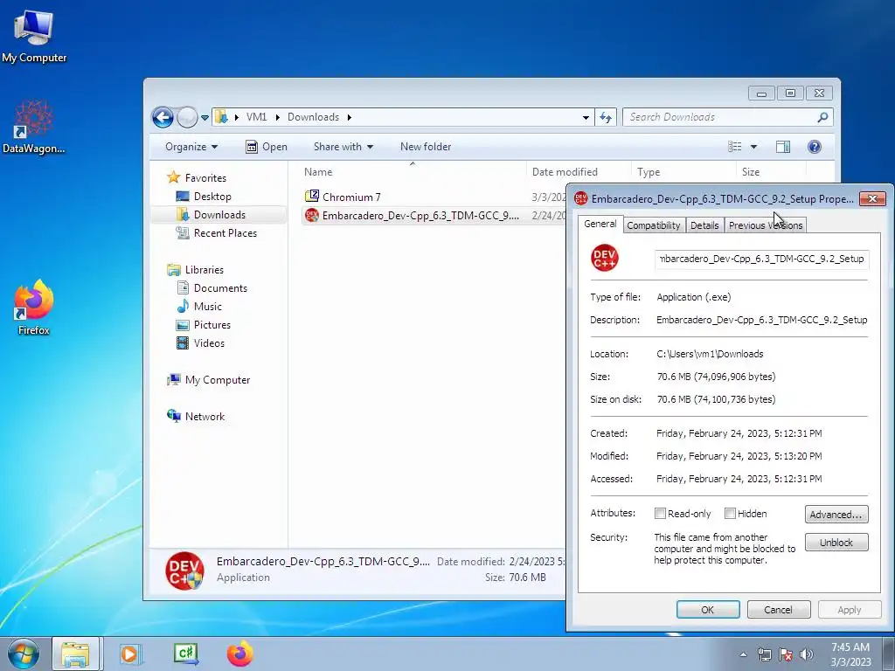The height and width of the screenshot is (671, 895).
Task: Expand the VM1 breadcrumb arrow
Action: click(x=277, y=117)
